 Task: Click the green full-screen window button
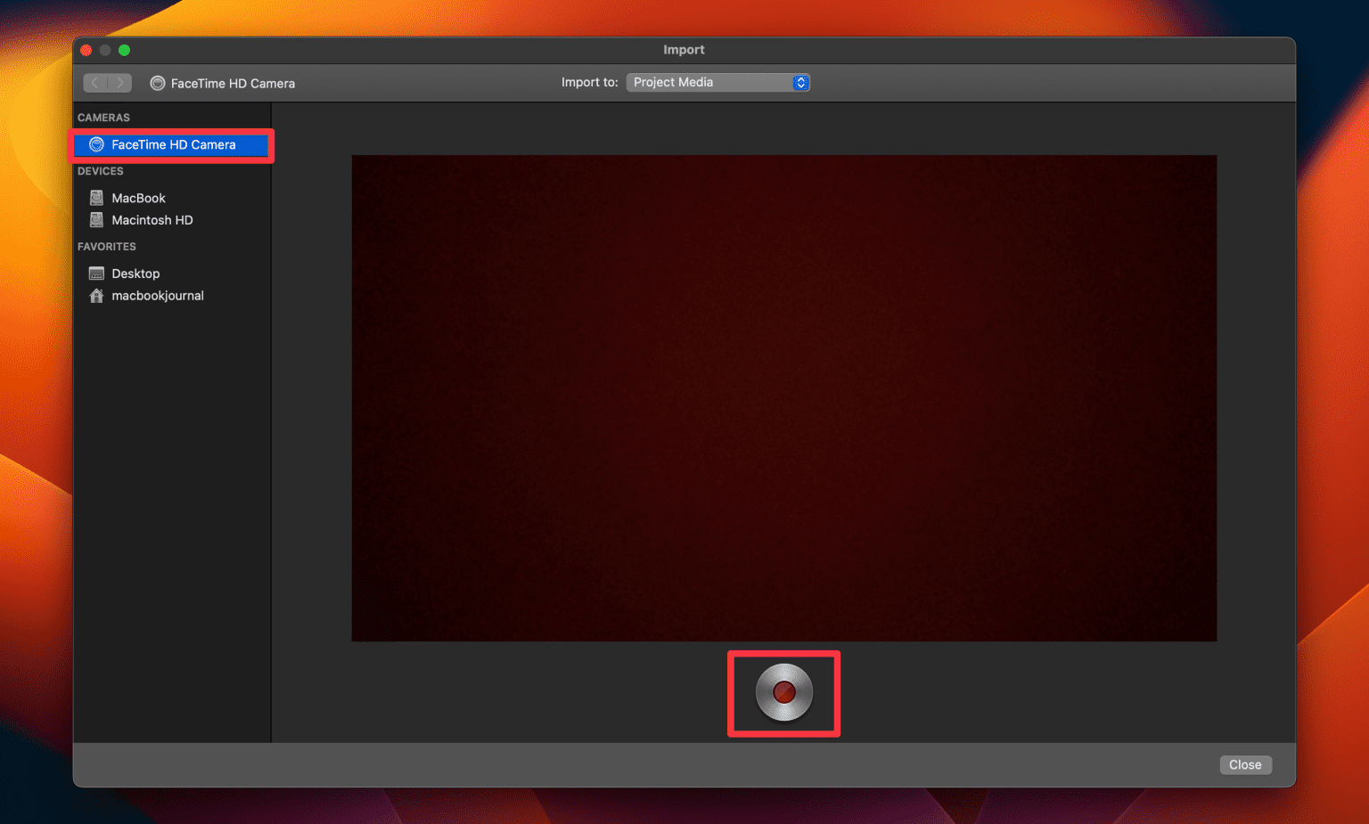124,50
